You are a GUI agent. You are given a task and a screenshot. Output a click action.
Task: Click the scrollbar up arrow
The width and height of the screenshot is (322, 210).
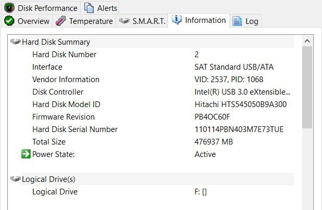(307, 41)
